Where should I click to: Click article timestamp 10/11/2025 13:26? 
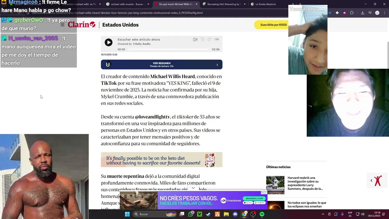(109, 55)
